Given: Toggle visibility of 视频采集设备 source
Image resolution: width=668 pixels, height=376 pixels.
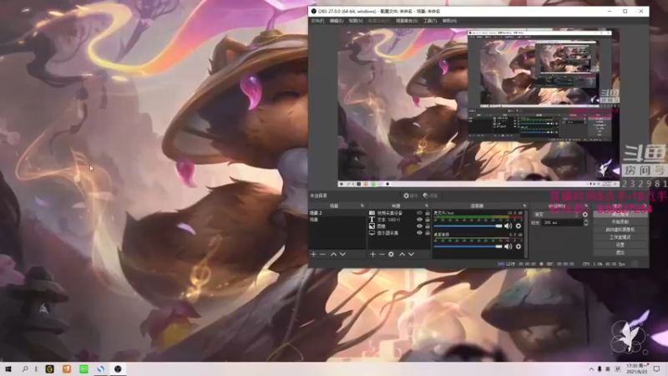Looking at the screenshot, I should [419, 213].
